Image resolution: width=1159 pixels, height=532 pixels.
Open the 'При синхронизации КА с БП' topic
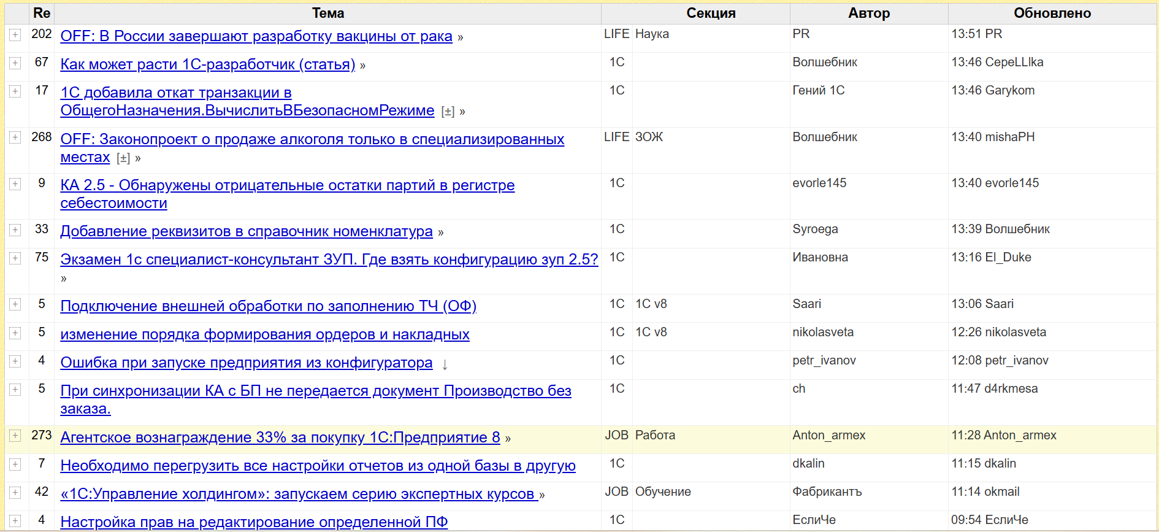pos(316,399)
